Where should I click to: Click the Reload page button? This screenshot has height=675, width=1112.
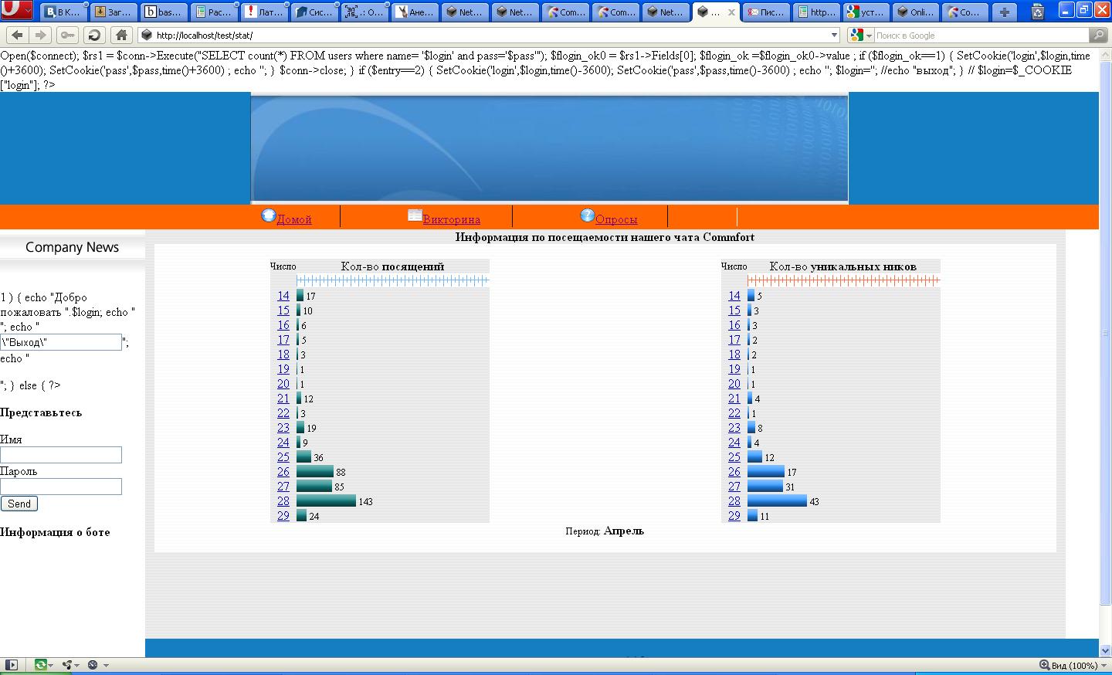[x=94, y=35]
